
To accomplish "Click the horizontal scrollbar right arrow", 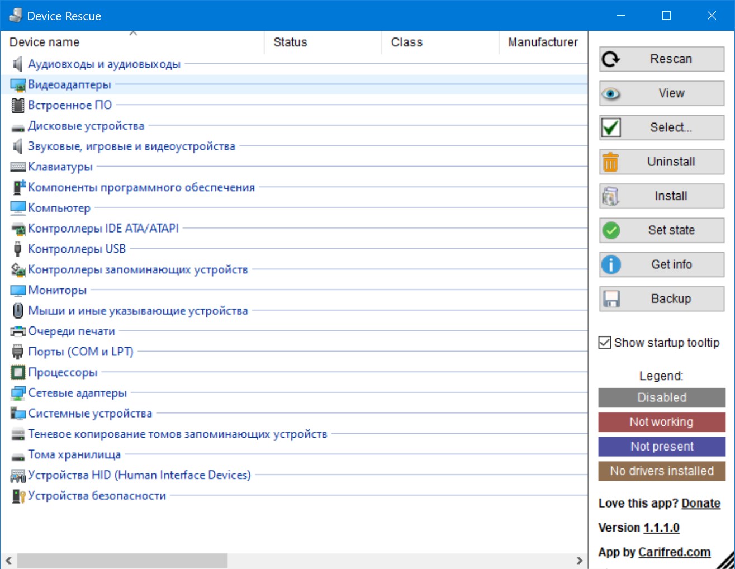I will (579, 560).
